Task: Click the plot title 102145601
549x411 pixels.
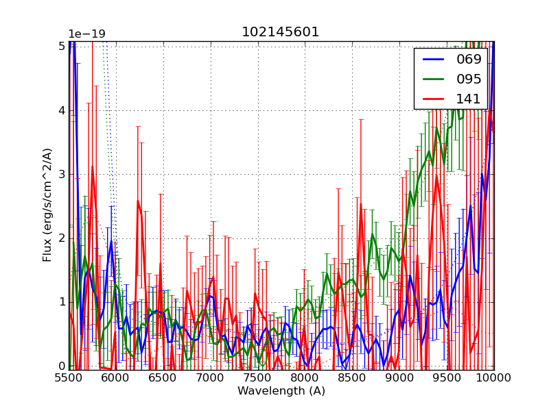Action: click(x=281, y=32)
